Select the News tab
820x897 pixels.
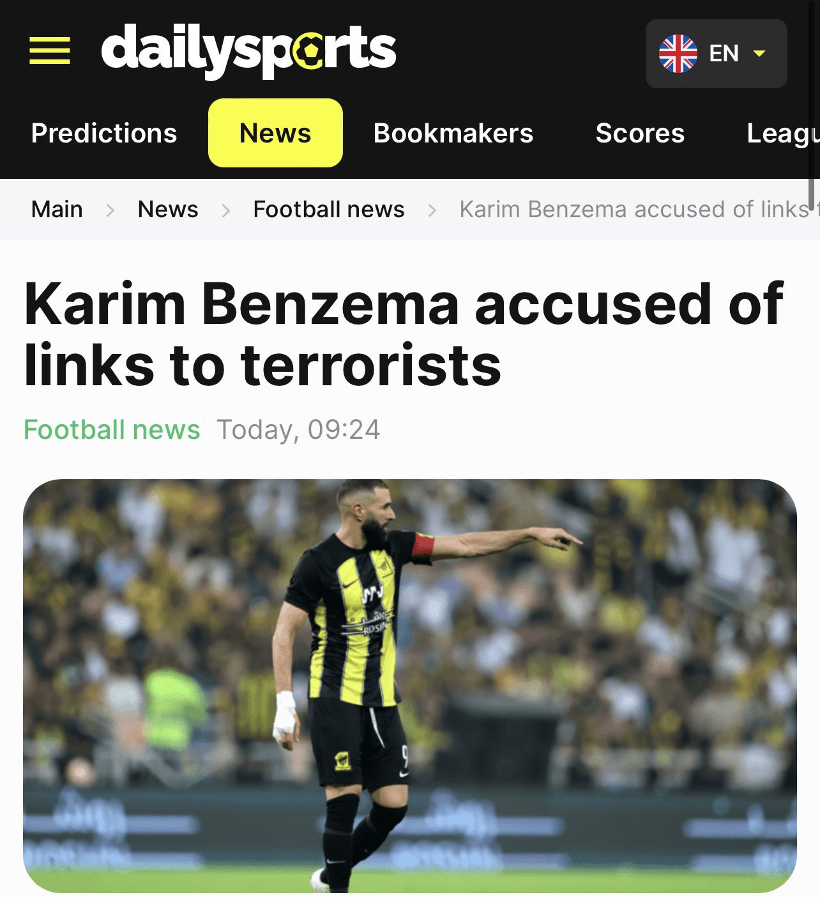coord(275,133)
